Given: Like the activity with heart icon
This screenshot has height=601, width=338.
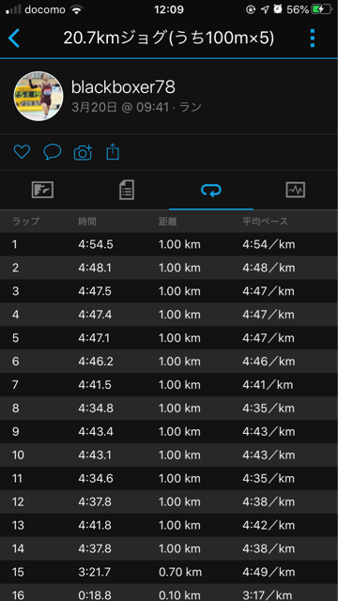Looking at the screenshot, I should pos(22,152).
